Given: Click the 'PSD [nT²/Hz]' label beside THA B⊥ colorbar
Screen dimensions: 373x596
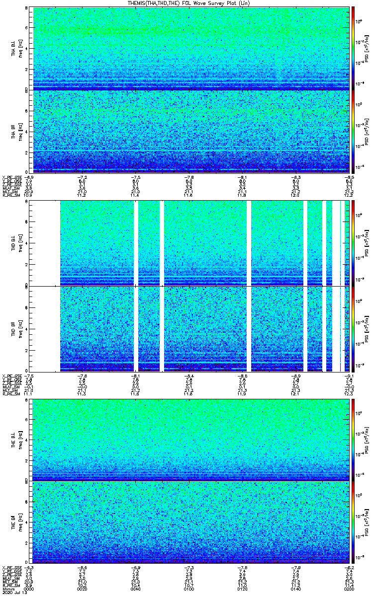Looking at the screenshot, I should click(x=366, y=48).
